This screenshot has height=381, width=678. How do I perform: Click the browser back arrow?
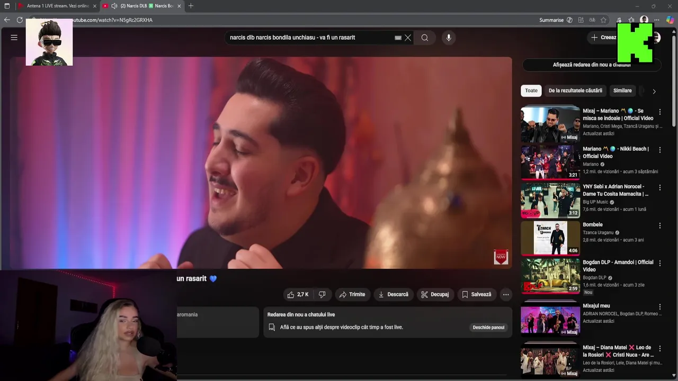[x=7, y=20]
